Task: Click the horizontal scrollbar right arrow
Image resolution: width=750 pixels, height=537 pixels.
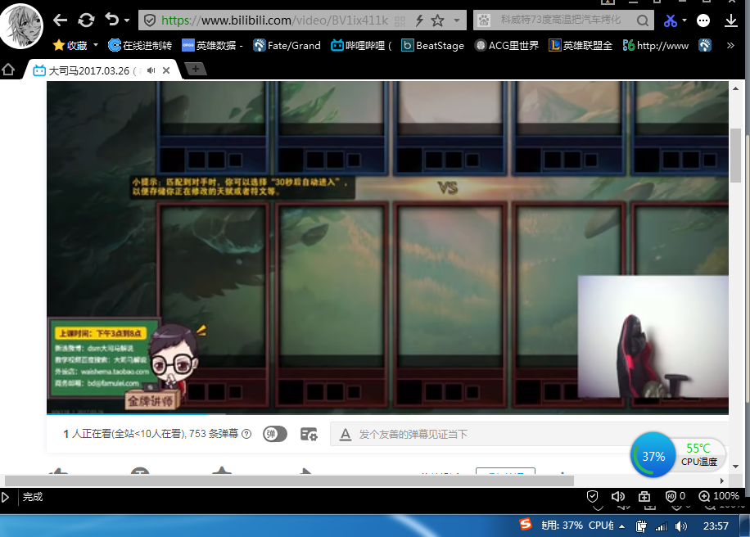Action: 722,481
